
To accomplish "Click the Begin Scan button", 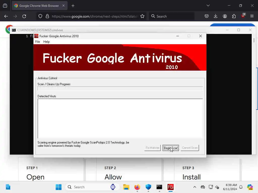I will click(x=171, y=148).
